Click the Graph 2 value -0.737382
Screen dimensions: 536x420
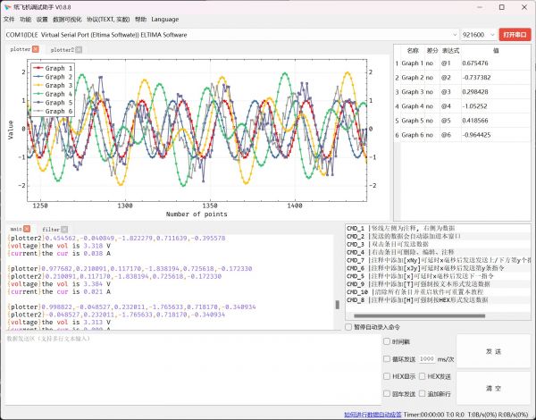click(476, 78)
